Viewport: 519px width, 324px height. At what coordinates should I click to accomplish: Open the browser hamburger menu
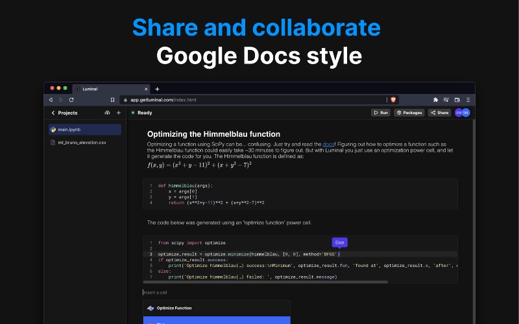tap(468, 100)
